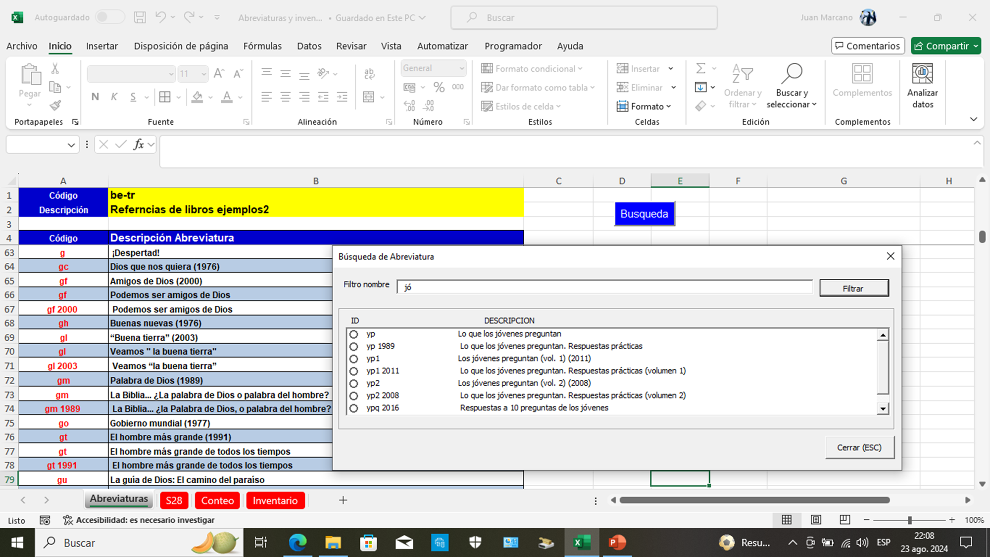Click the zoom slider handle
Image resolution: width=990 pixels, height=557 pixels.
click(909, 520)
